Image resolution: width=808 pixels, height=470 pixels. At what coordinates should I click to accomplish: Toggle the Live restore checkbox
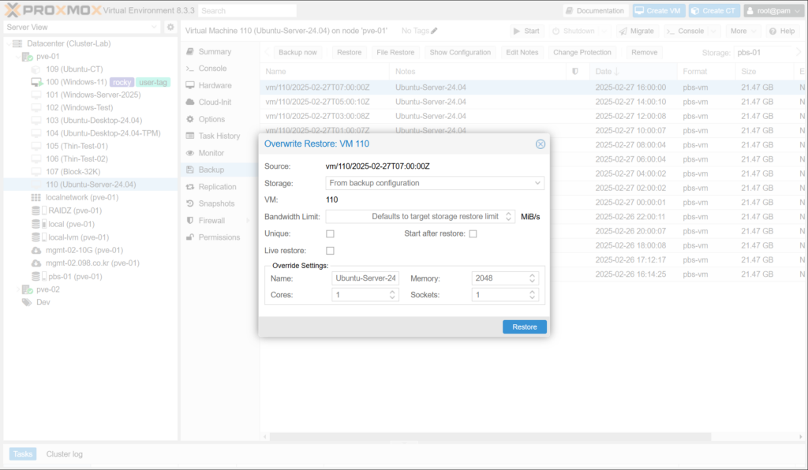[330, 251]
